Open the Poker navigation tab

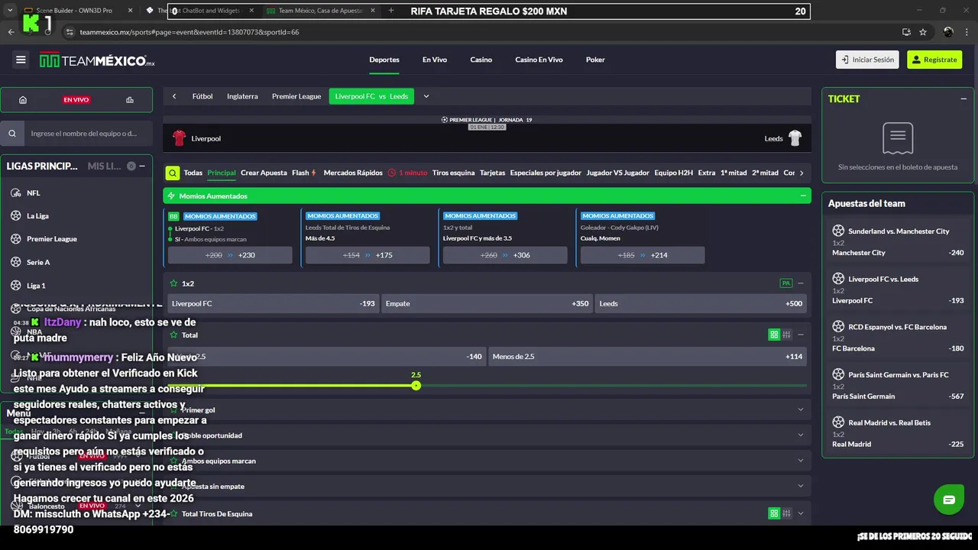coord(595,60)
